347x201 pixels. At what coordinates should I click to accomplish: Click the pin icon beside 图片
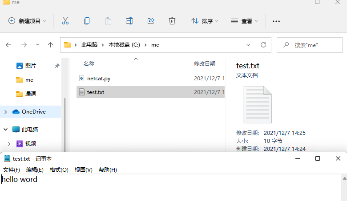click(57, 66)
